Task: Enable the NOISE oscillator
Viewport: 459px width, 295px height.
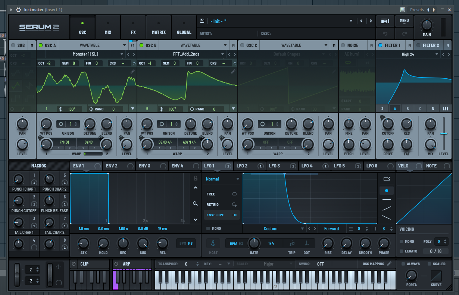Action: coord(343,45)
